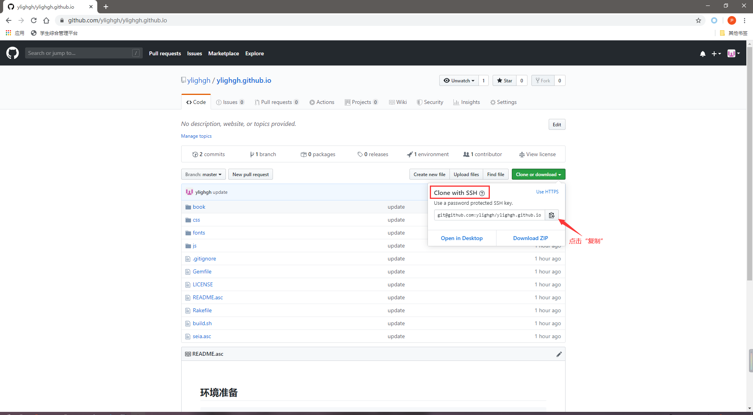Image resolution: width=753 pixels, height=415 pixels.
Task: Open the seia.asc file
Action: coord(202,336)
